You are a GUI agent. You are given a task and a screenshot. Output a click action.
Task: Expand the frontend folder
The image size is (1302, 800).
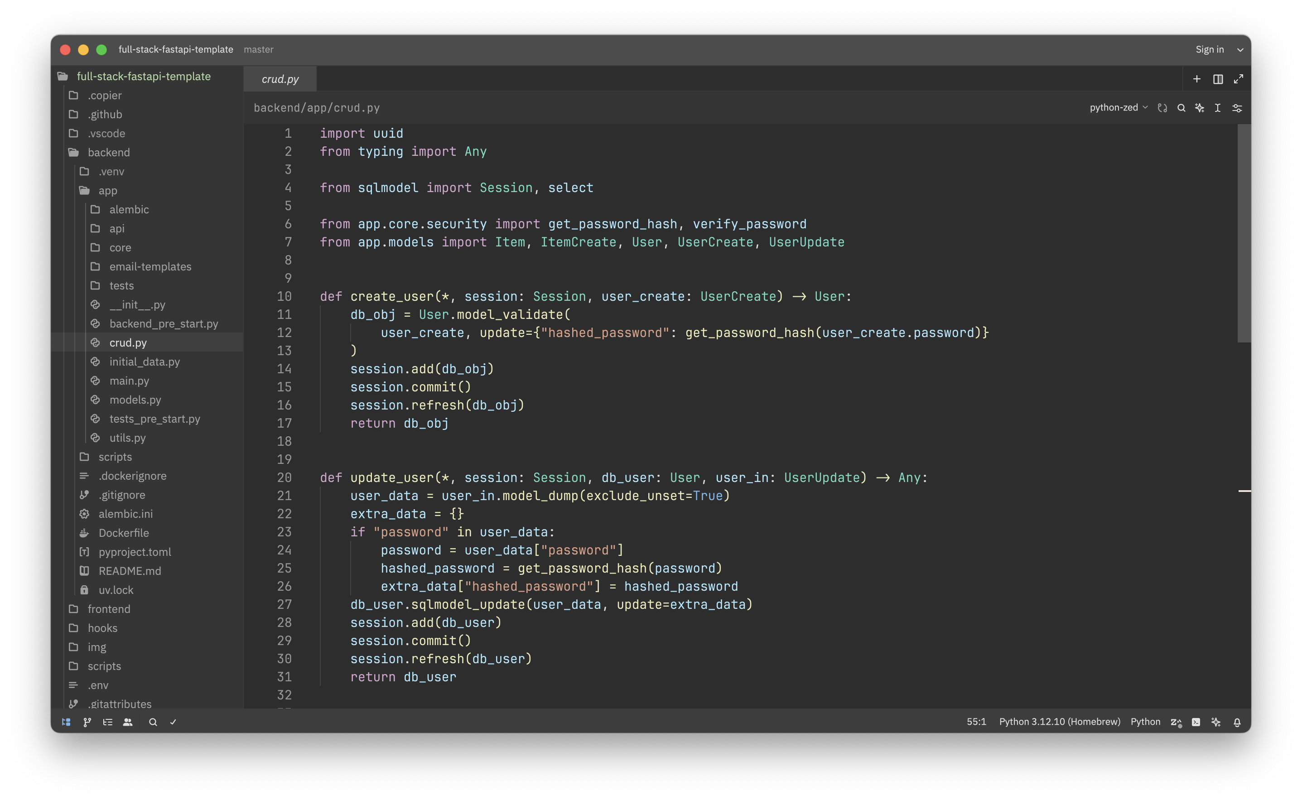click(147, 610)
